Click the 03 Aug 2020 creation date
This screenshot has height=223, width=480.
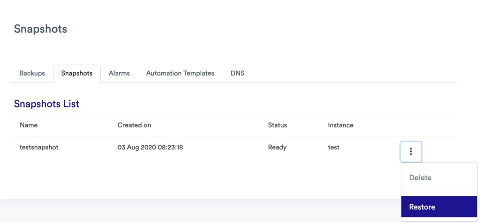pos(150,147)
